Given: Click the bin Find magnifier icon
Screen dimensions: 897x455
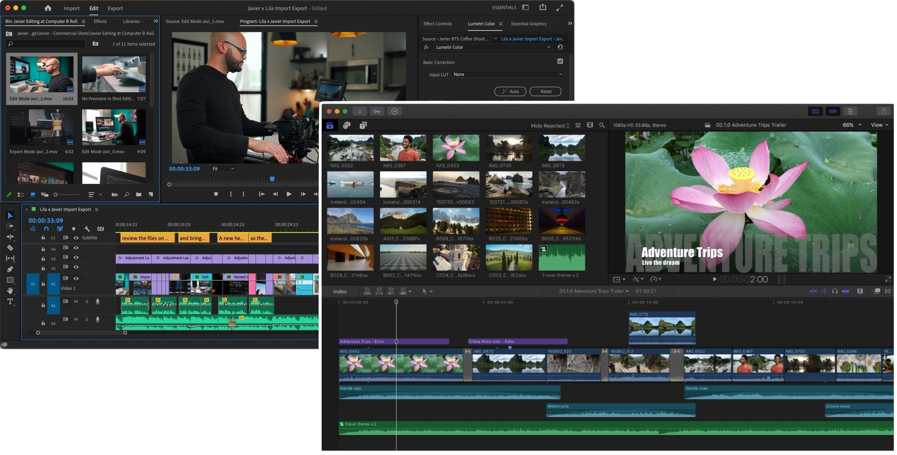Looking at the screenshot, I should click(126, 195).
